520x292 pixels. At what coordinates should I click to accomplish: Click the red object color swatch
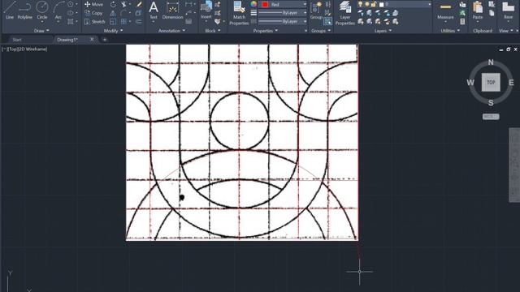point(265,5)
